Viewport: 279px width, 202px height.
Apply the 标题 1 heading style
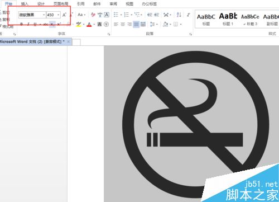(x=228, y=20)
